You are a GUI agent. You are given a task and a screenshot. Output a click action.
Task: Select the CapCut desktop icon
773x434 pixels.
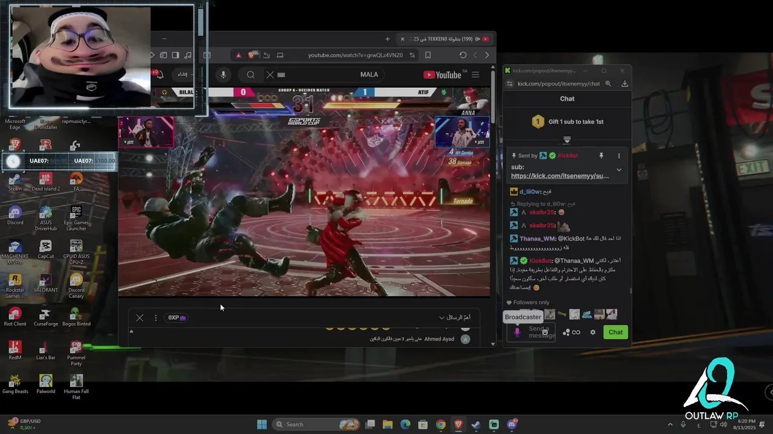(45, 249)
